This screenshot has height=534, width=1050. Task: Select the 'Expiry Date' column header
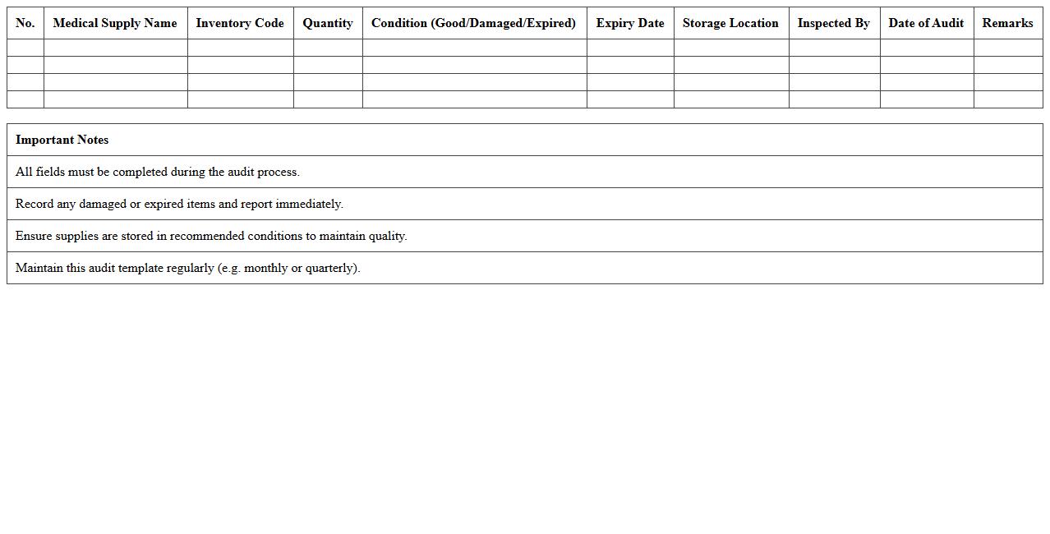coord(629,23)
